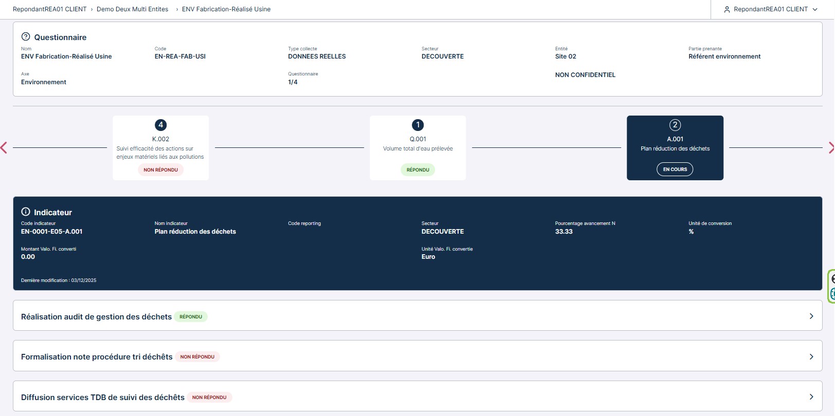Click the Environnement axis value
The image size is (835, 416).
pos(44,82)
